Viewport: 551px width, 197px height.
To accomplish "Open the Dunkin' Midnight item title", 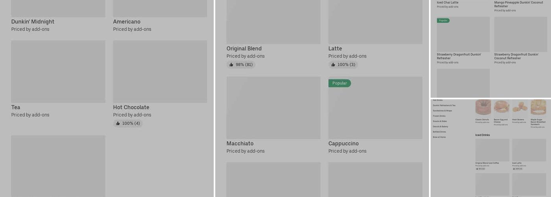I will click(x=33, y=22).
